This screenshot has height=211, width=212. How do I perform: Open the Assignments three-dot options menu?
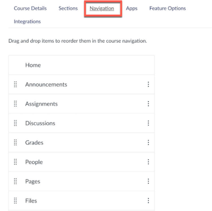(x=148, y=104)
